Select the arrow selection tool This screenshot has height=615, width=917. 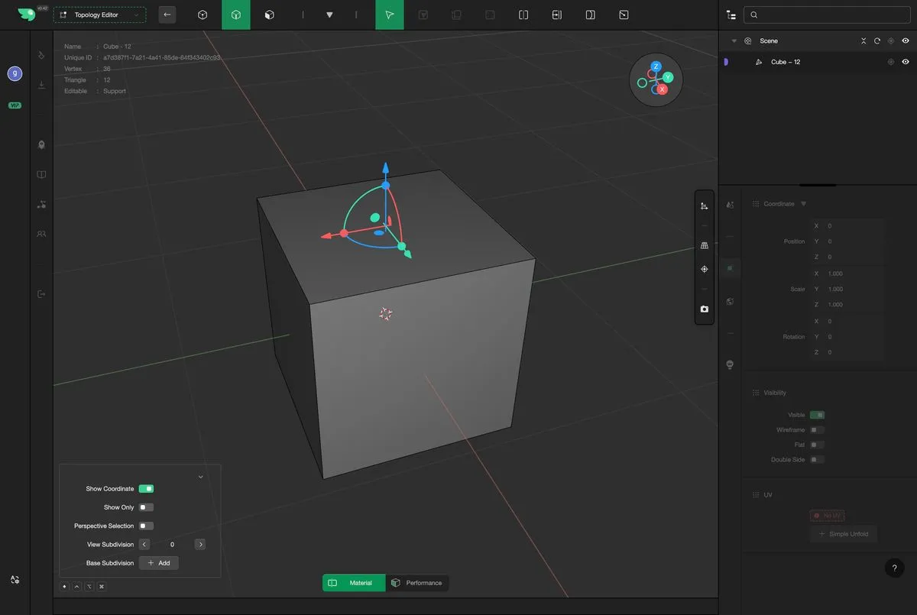(389, 15)
